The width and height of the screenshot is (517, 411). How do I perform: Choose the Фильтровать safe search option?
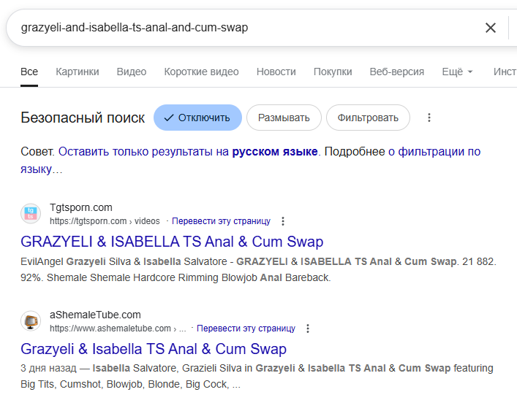[368, 118]
